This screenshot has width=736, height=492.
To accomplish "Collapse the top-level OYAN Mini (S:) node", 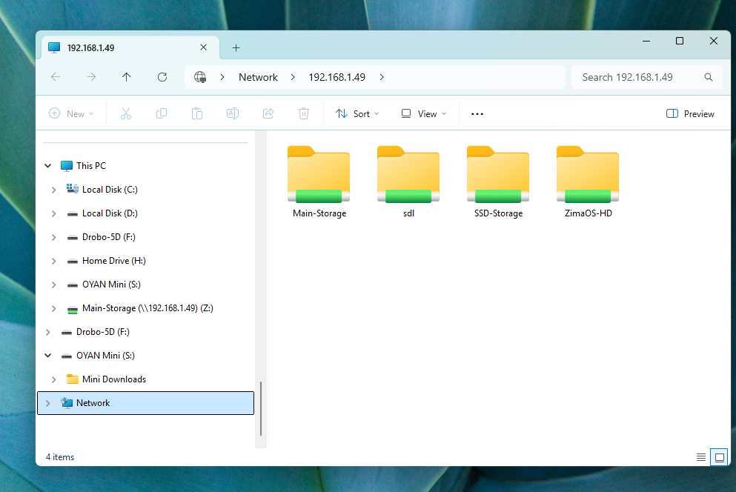I will click(48, 356).
